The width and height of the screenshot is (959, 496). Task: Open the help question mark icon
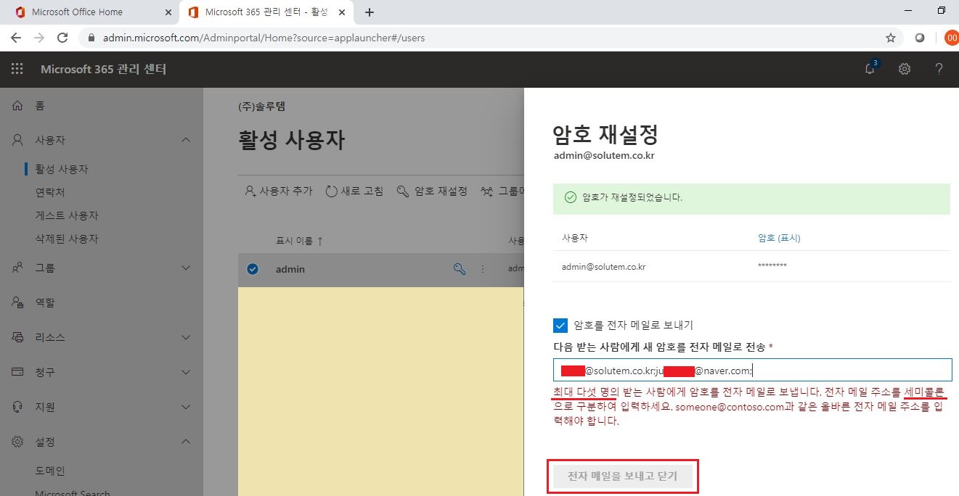[x=939, y=69]
